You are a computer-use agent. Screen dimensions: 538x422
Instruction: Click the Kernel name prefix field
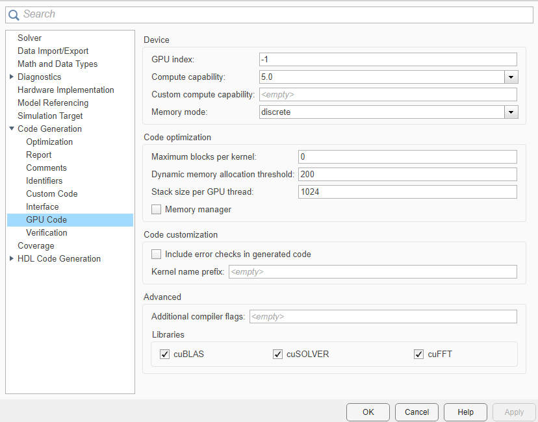[373, 271]
